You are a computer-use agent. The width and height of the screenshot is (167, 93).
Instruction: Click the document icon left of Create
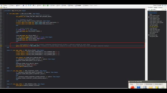tap(149, 10)
